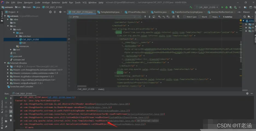The width and height of the screenshot is (256, 131).
Task: Rerun program in Run panel
Action: (6, 98)
